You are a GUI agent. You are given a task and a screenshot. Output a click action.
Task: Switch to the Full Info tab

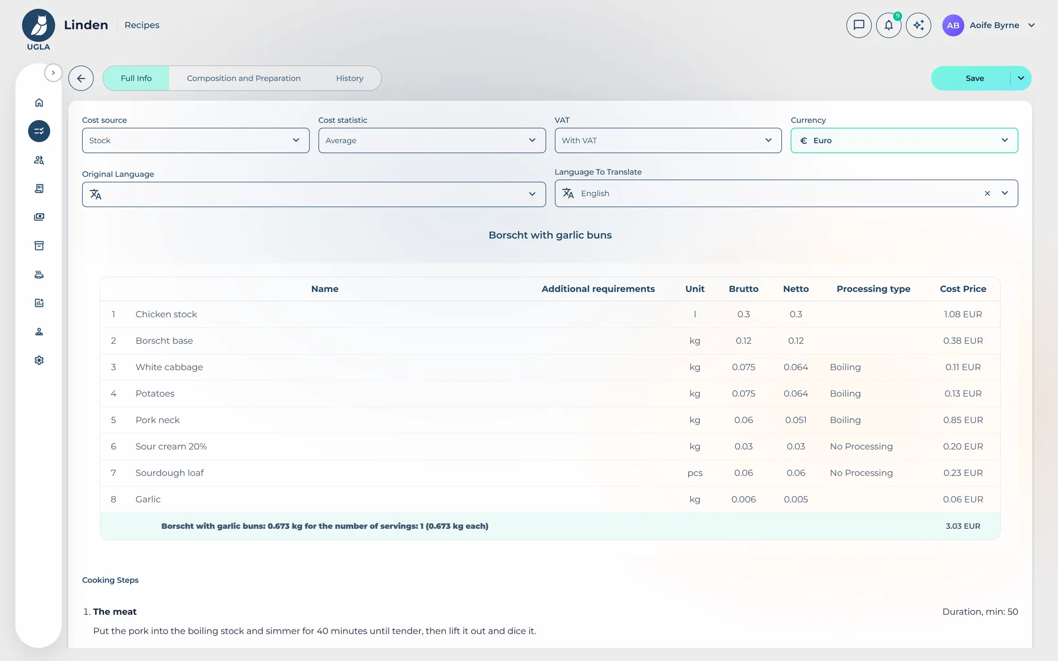coord(136,78)
